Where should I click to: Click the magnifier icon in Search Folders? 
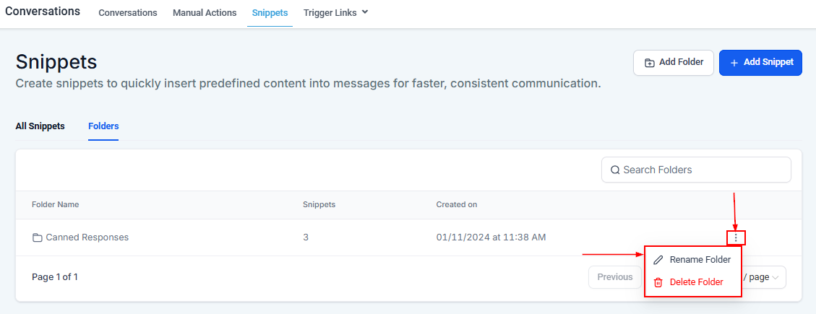(615, 170)
